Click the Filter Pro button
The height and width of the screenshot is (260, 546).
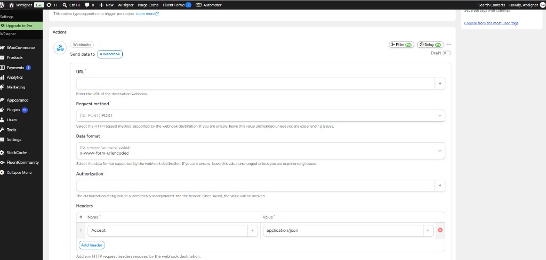click(x=402, y=45)
